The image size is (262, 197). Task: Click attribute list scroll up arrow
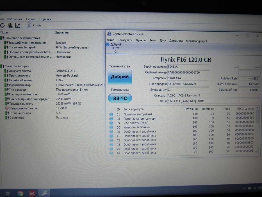(x=257, y=108)
